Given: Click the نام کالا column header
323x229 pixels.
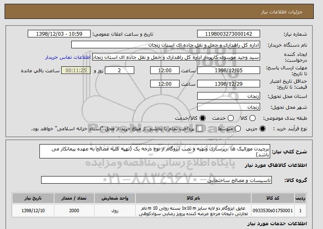Looking at the screenshot, I should coord(193,198).
